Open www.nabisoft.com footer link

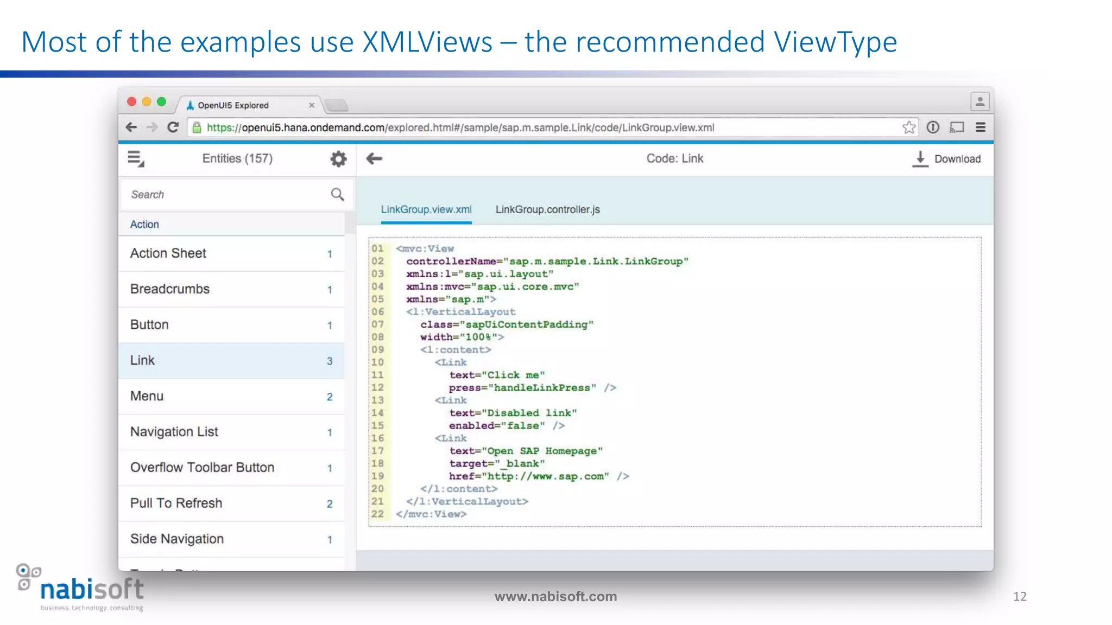[x=555, y=596]
